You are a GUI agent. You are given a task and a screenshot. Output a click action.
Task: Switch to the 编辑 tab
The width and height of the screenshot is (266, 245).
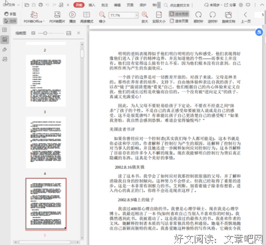click(x=117, y=5)
